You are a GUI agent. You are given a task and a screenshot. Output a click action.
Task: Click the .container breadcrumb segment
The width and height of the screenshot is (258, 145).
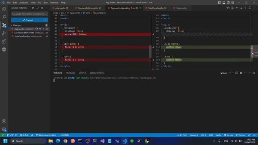coord(100,12)
